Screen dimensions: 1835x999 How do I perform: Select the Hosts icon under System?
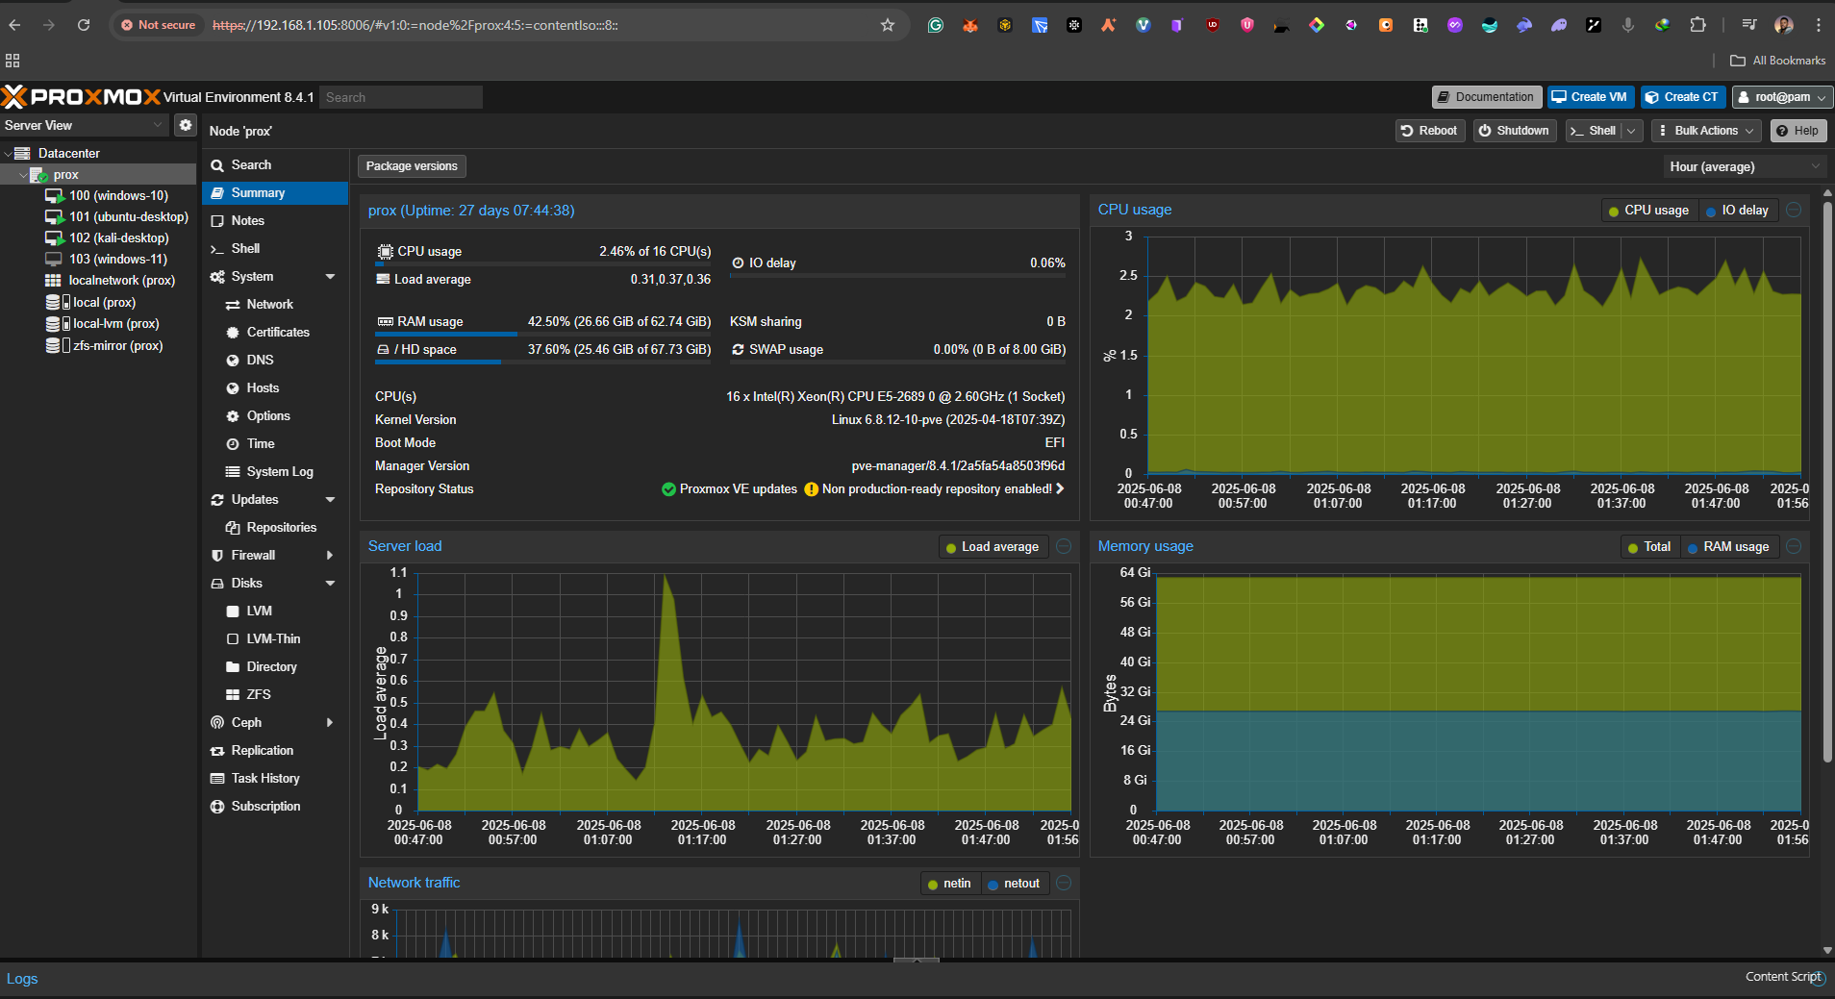pyautogui.click(x=231, y=387)
